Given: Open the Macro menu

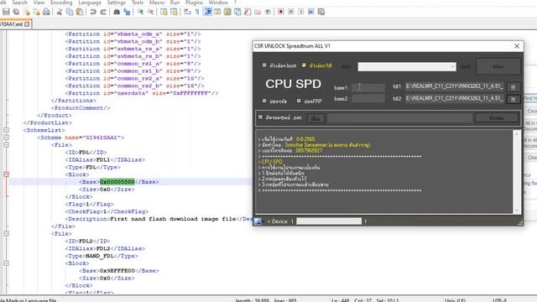Looking at the screenshot, I should 157,3.
